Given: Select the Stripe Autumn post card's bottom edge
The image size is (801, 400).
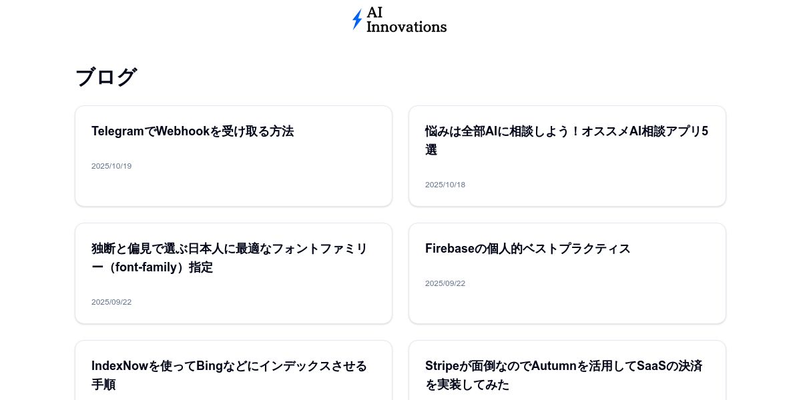Looking at the screenshot, I should click(x=567, y=398).
